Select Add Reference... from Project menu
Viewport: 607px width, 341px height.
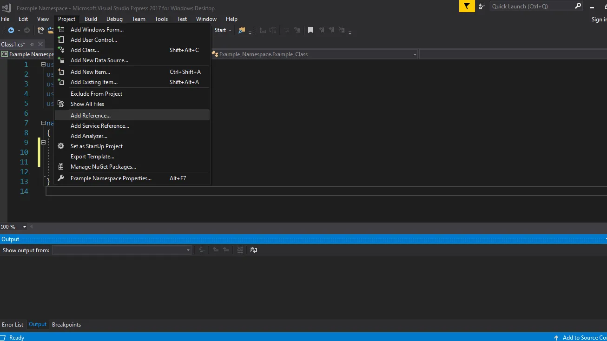pyautogui.click(x=132, y=115)
